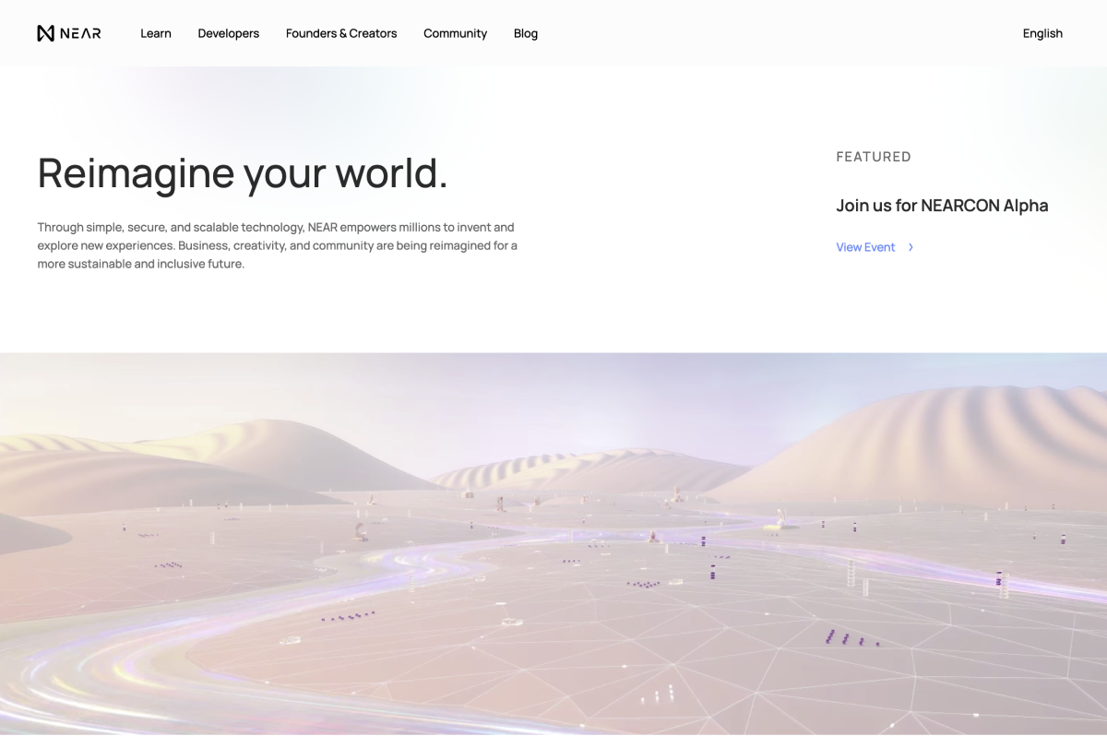Go to the Blog page
This screenshot has height=736, width=1107.
coord(526,33)
